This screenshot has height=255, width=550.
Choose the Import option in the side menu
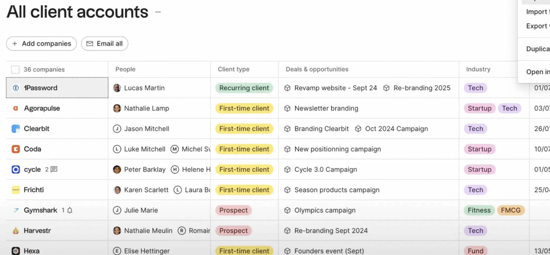(x=538, y=12)
